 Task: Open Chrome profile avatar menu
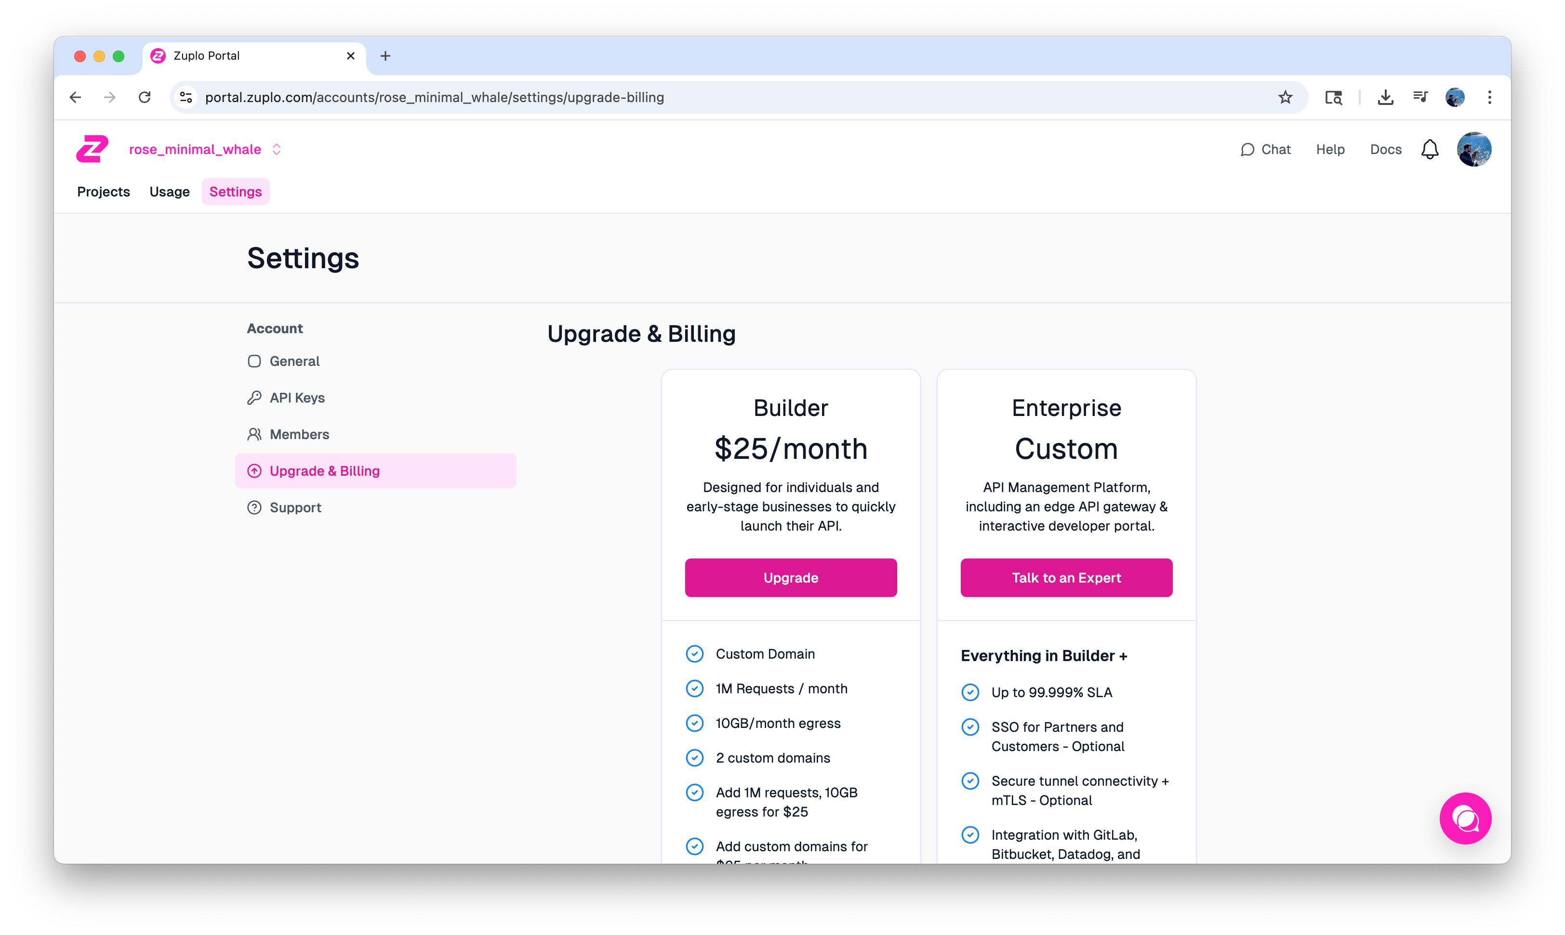coord(1455,97)
